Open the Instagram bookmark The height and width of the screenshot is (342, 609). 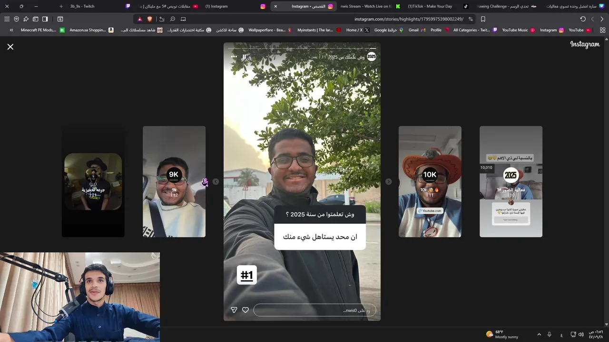pyautogui.click(x=552, y=30)
